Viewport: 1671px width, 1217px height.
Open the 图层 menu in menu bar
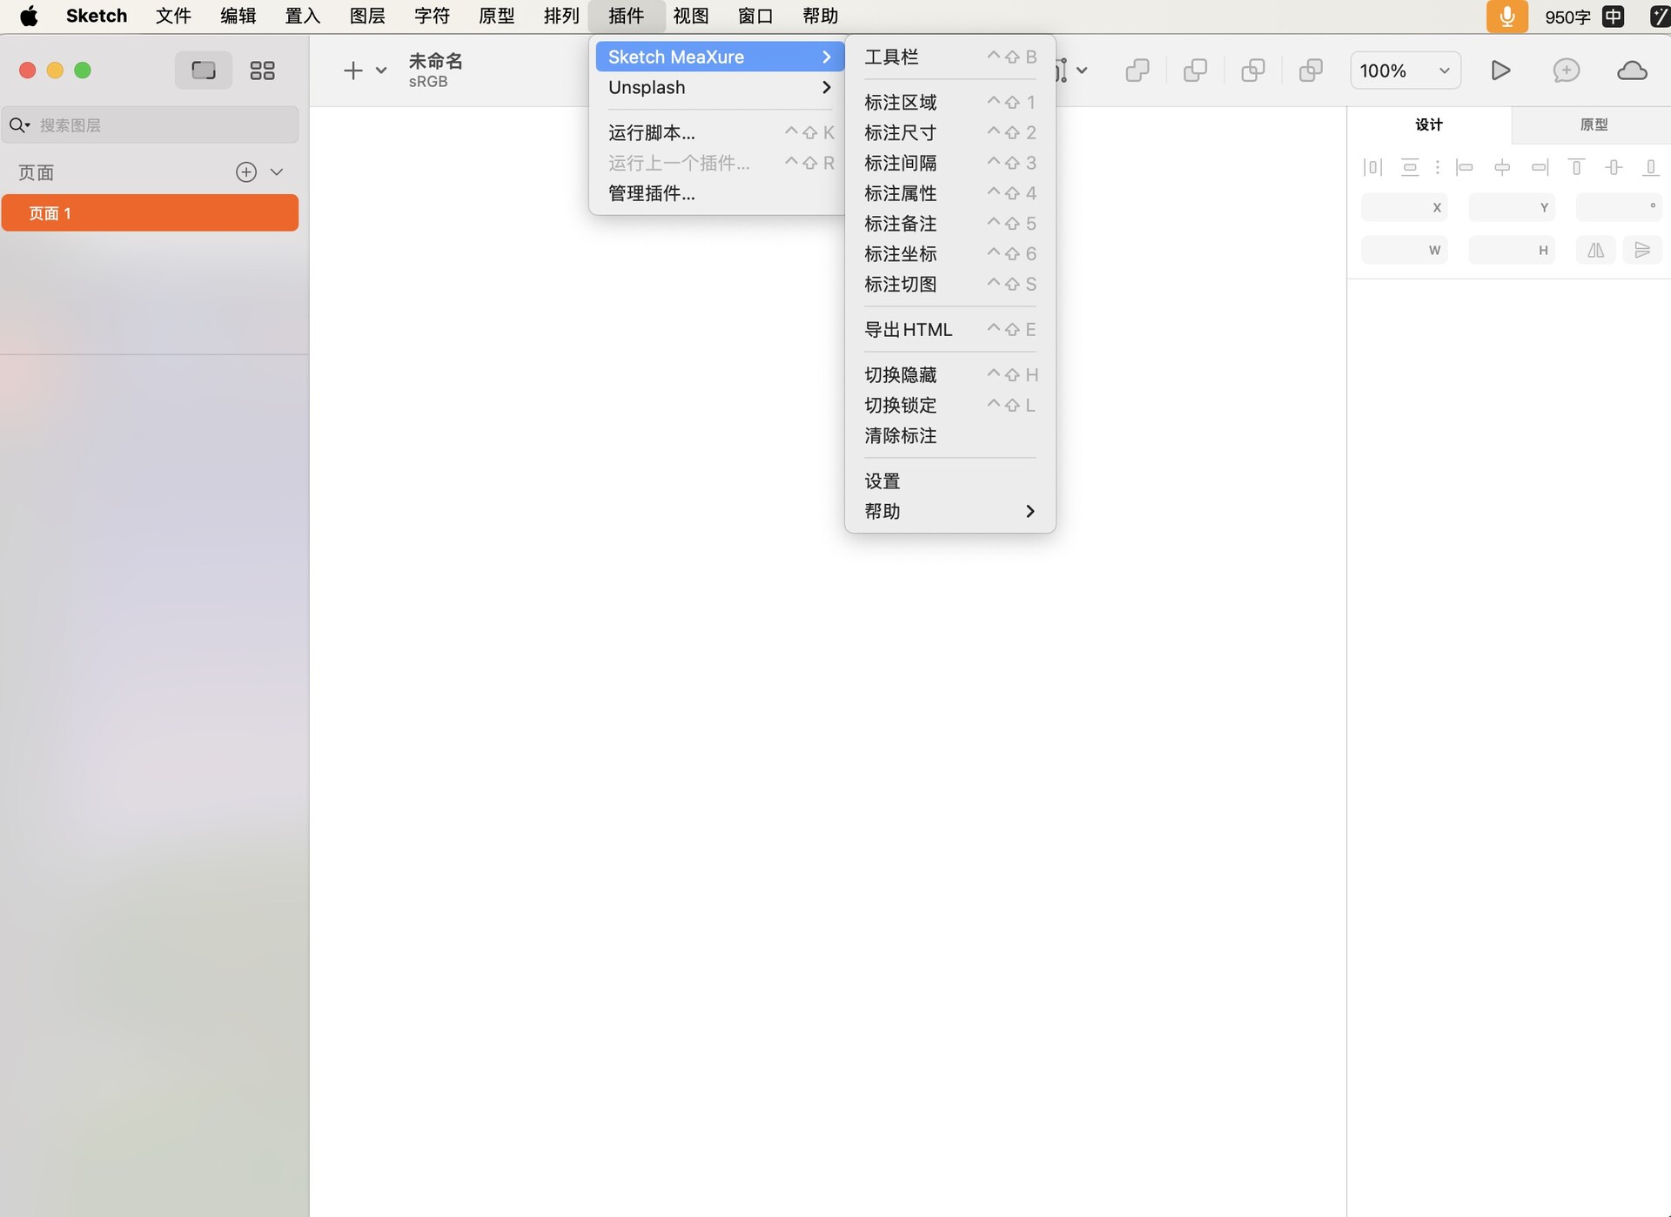point(367,16)
